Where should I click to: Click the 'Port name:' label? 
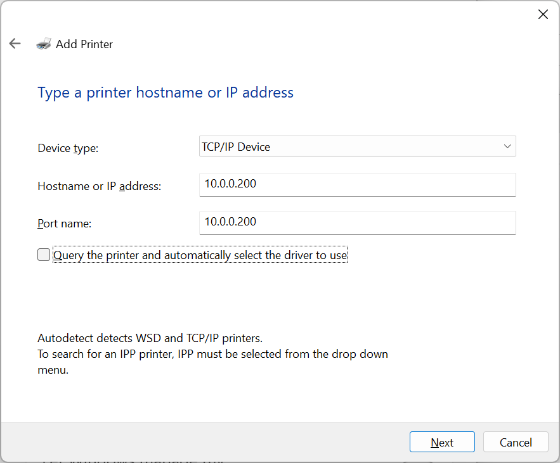click(x=64, y=224)
